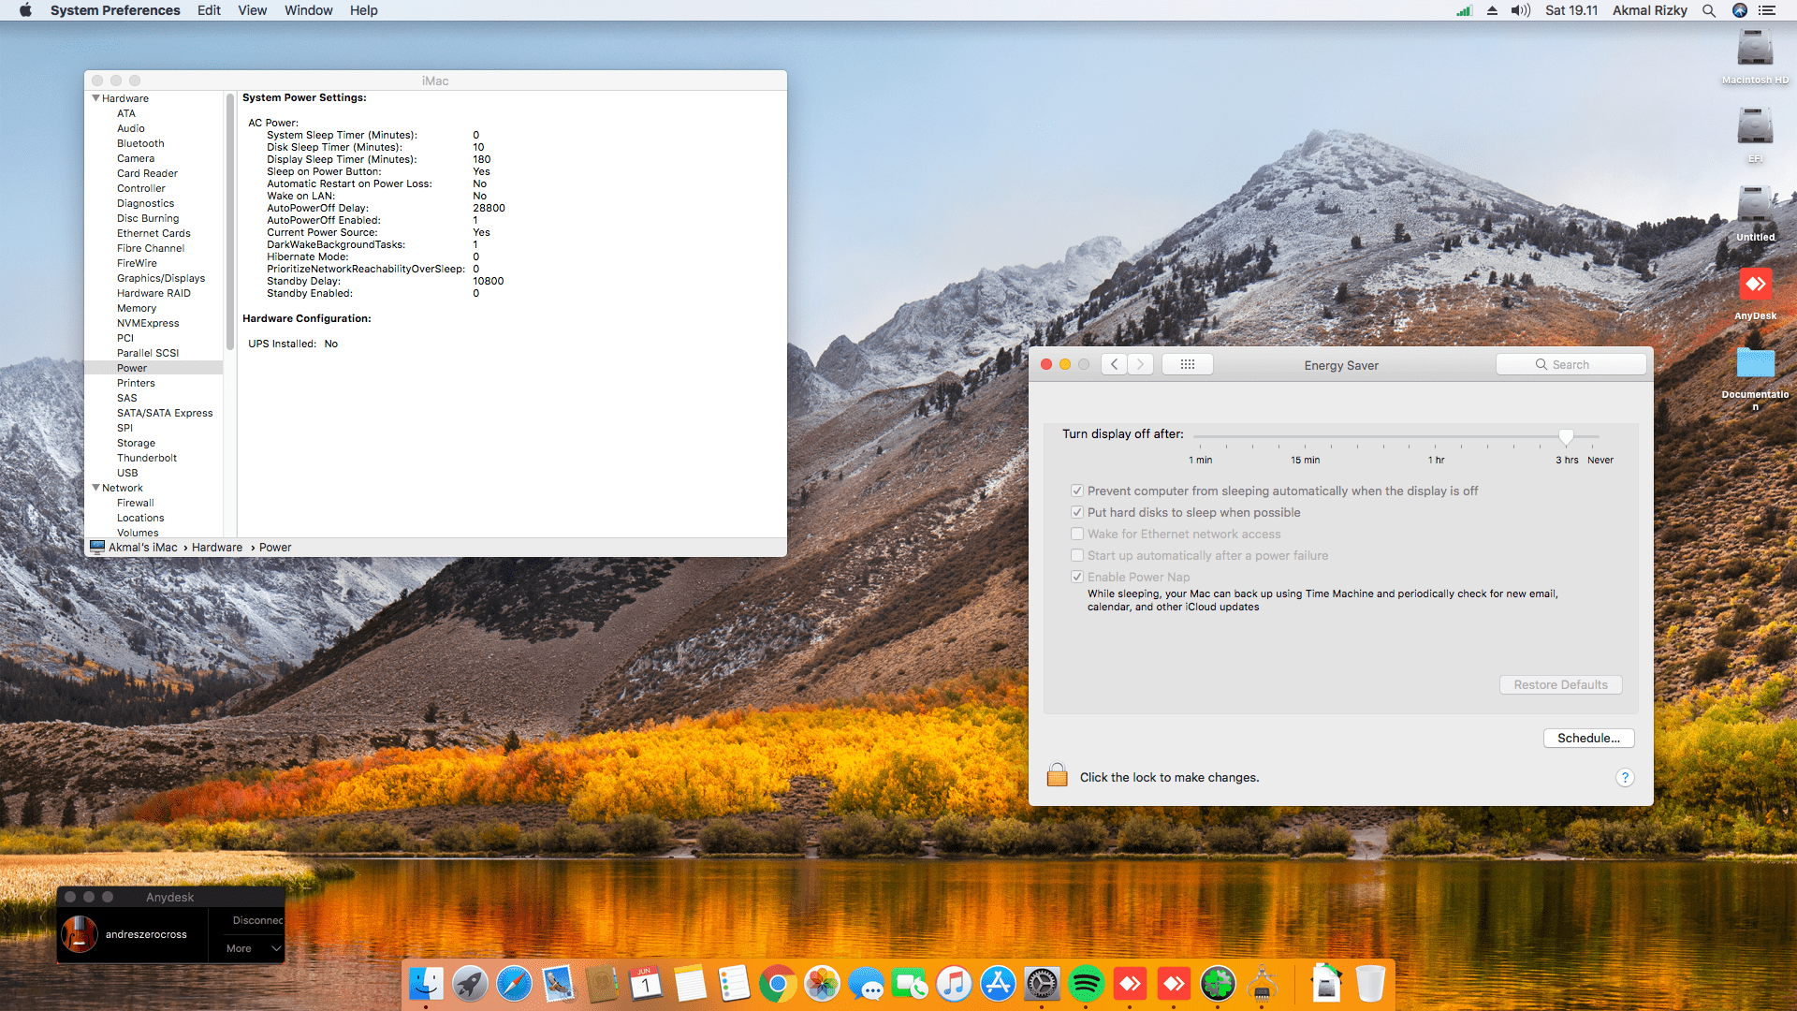
Task: Click the Schedule... button
Action: pyautogui.click(x=1588, y=738)
